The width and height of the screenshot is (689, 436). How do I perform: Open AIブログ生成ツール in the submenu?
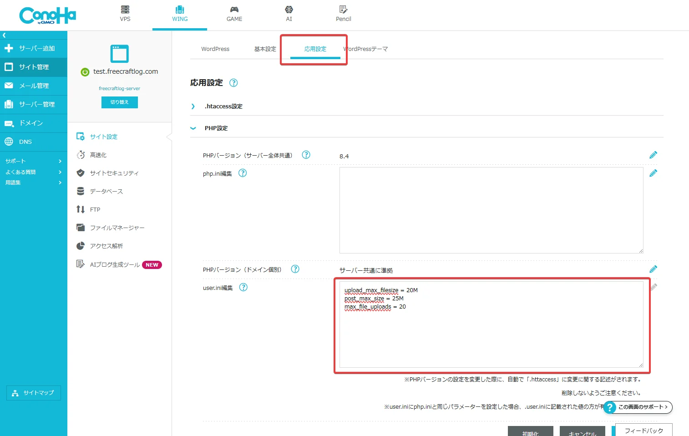pyautogui.click(x=115, y=264)
